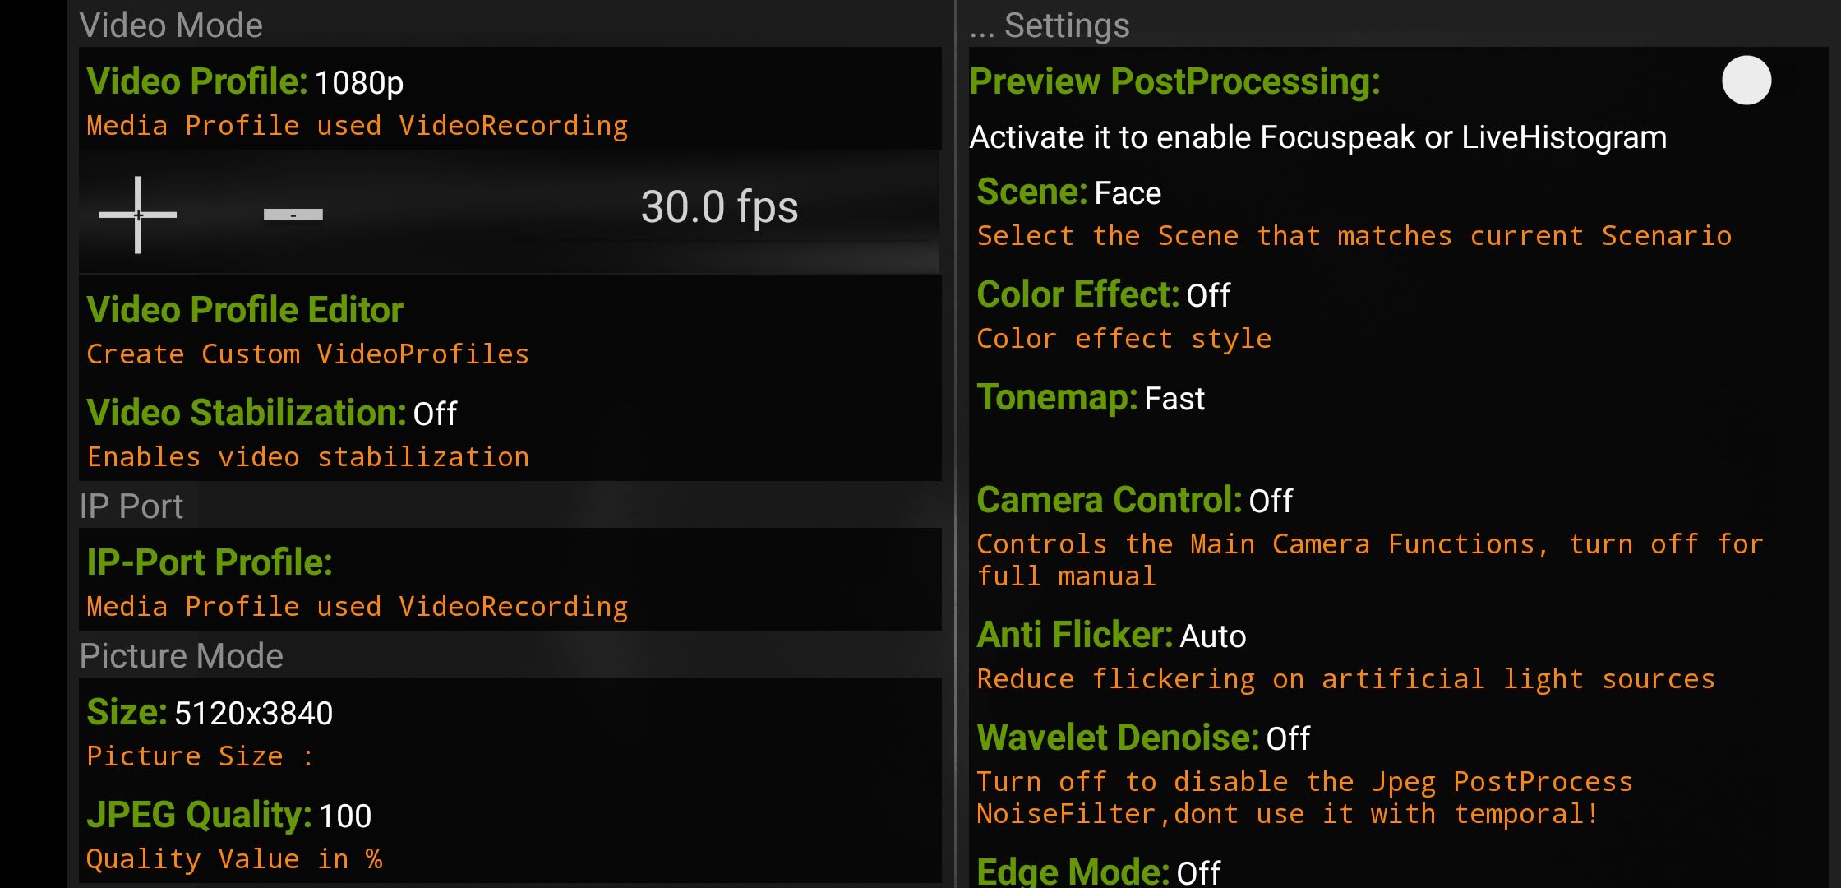
Task: Select the Video Mode section header
Action: pos(171,25)
